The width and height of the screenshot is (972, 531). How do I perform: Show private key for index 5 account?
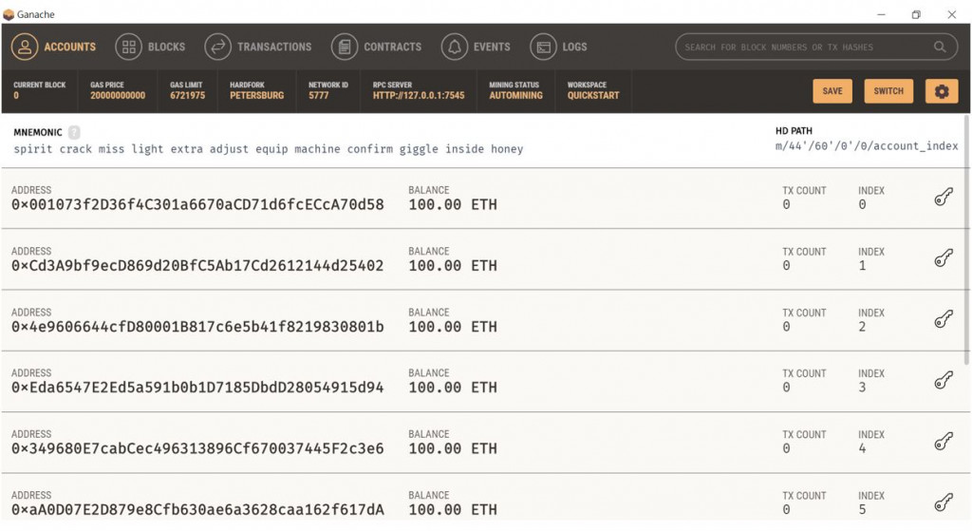[x=944, y=502]
